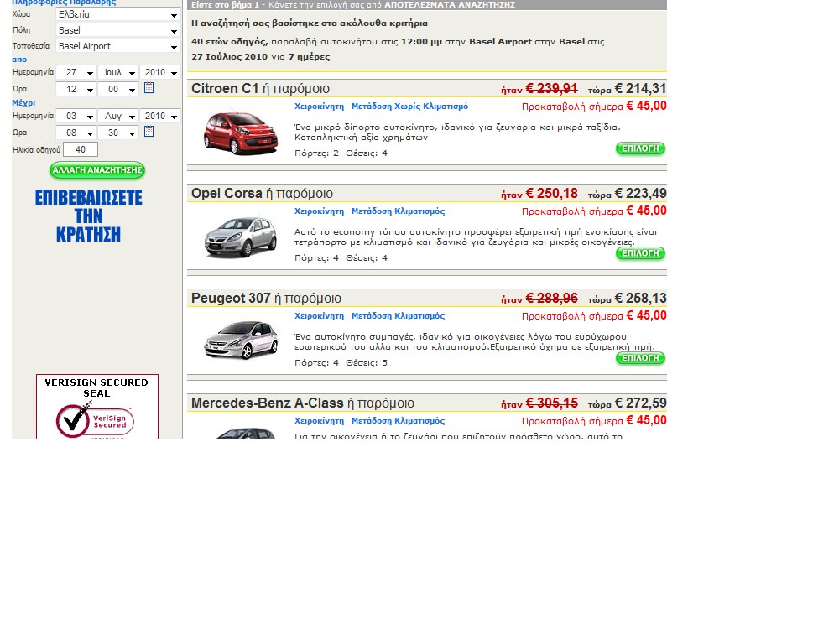Click Opel Corsa Προκαταβολή σήμερα € 45,00
Viewport: 839px width, 629px height.
coord(594,211)
